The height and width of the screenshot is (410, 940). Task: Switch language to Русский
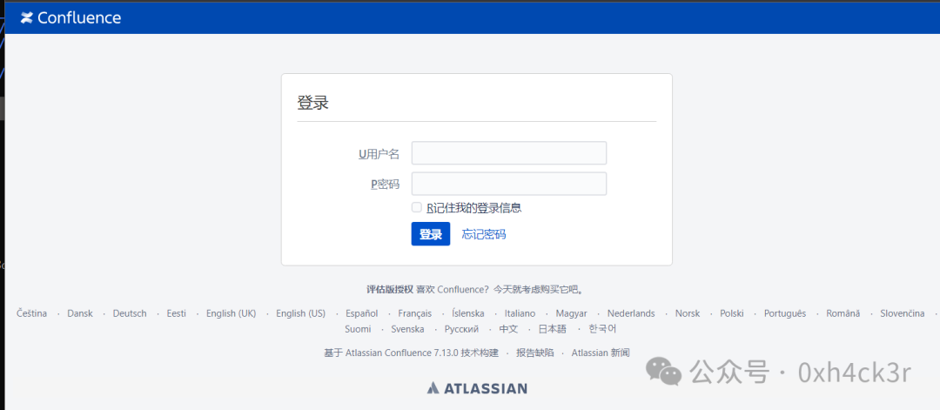pos(461,329)
